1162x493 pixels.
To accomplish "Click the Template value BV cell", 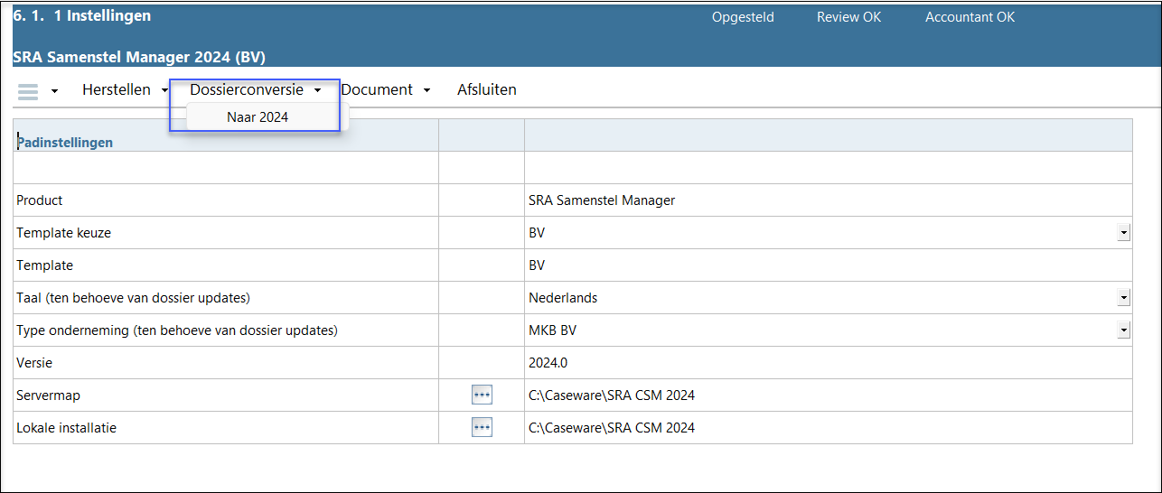I will [x=828, y=265].
